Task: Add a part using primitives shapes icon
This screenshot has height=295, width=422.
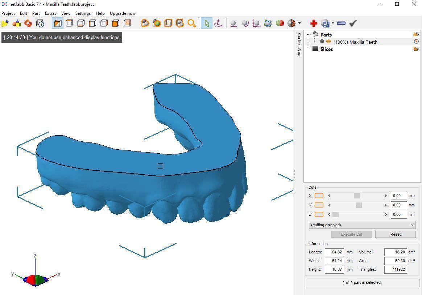Action: (16, 23)
